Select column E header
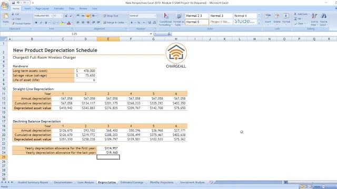Screen dimensions: 337x189 point(108,39)
